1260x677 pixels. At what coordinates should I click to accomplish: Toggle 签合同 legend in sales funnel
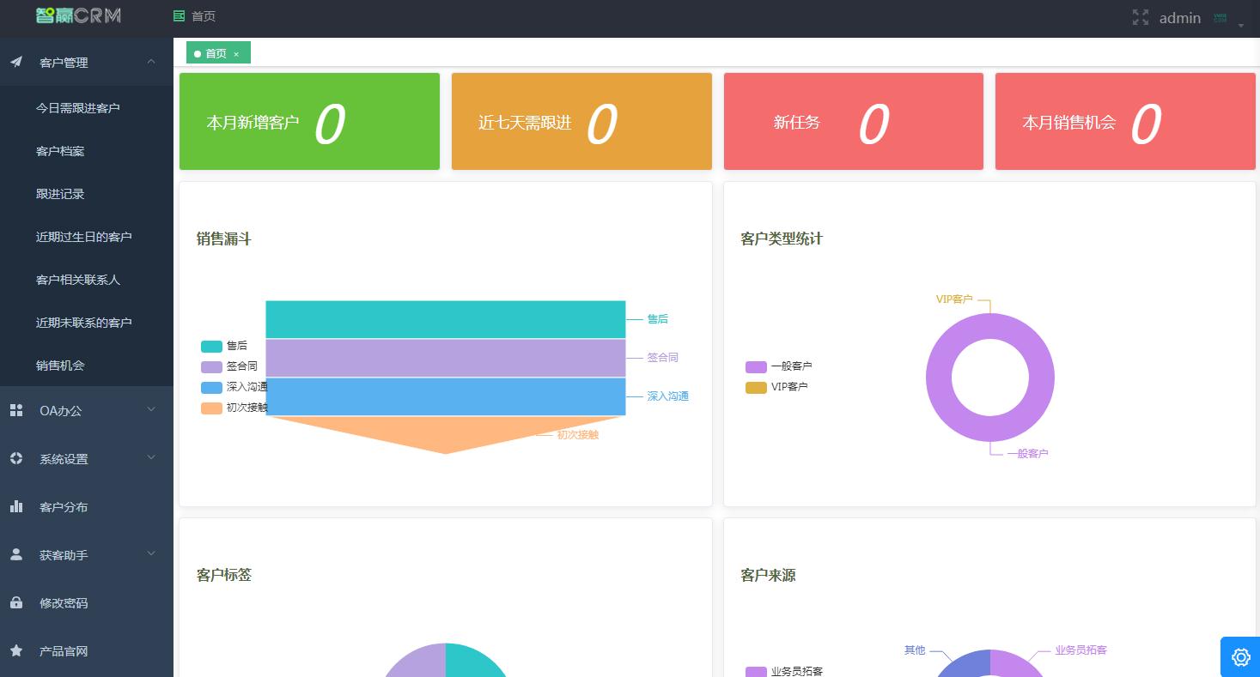coord(229,366)
